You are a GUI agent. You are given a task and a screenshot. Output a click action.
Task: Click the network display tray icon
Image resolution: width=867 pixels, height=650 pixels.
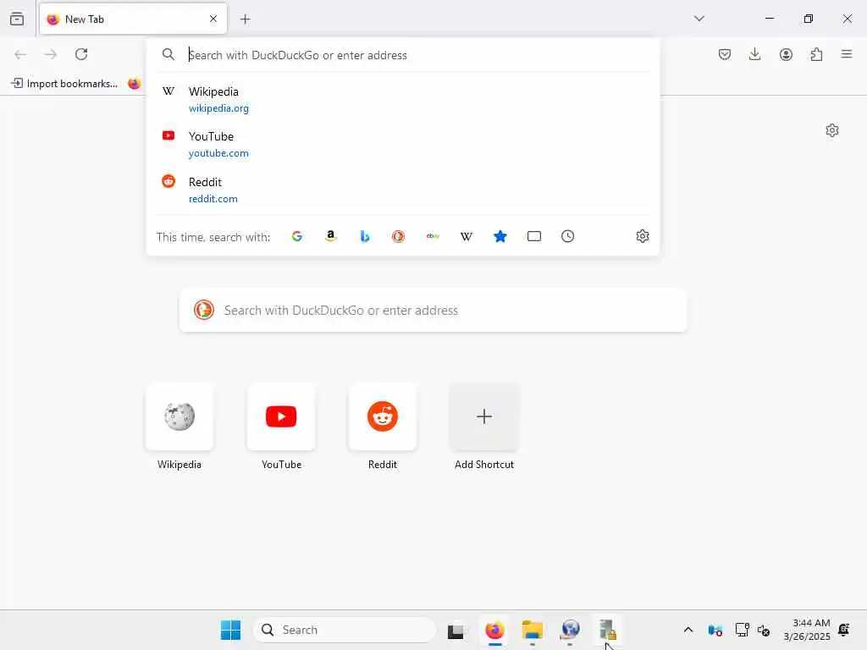click(x=742, y=630)
